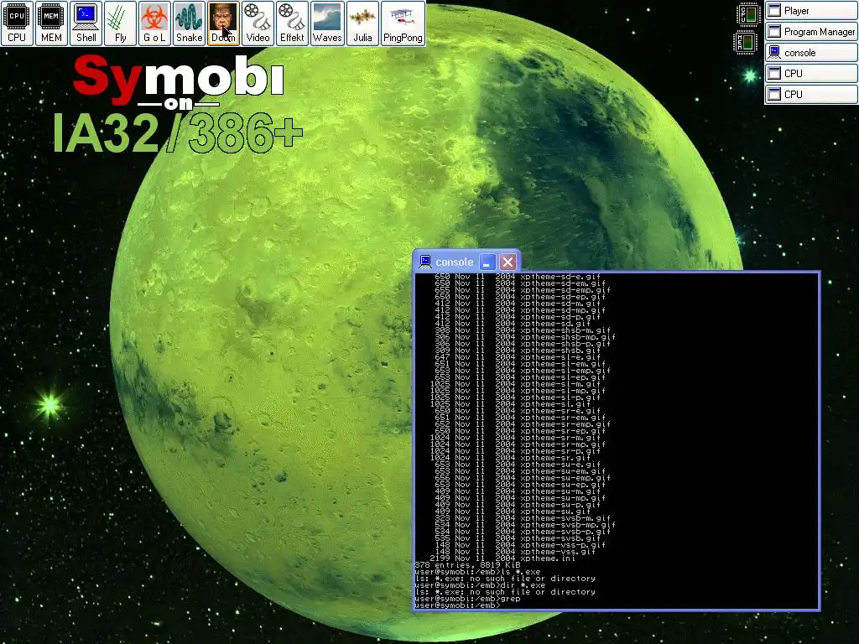Viewport: 859px width, 644px height.
Task: Start the Shell launcher icon
Action: tap(86, 23)
